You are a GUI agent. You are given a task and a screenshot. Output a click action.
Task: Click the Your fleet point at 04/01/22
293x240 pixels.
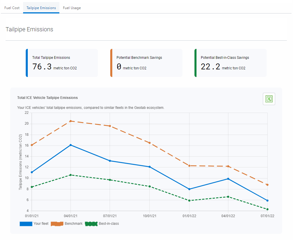228,179
